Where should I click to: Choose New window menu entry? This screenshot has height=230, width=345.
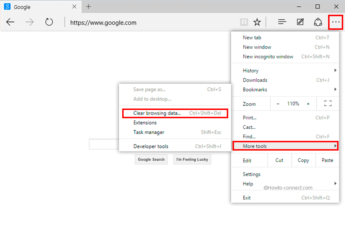[285, 47]
